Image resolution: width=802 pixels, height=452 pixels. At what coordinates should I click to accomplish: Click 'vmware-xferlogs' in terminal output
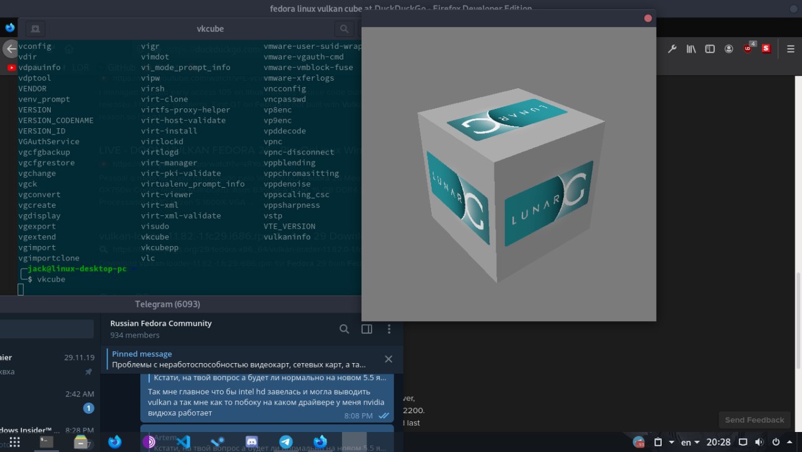pos(299,78)
